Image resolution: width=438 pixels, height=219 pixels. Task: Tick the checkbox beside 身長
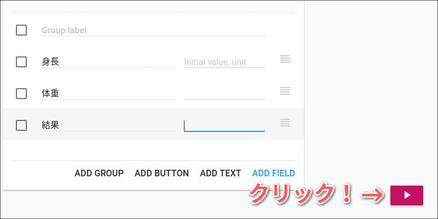click(21, 62)
